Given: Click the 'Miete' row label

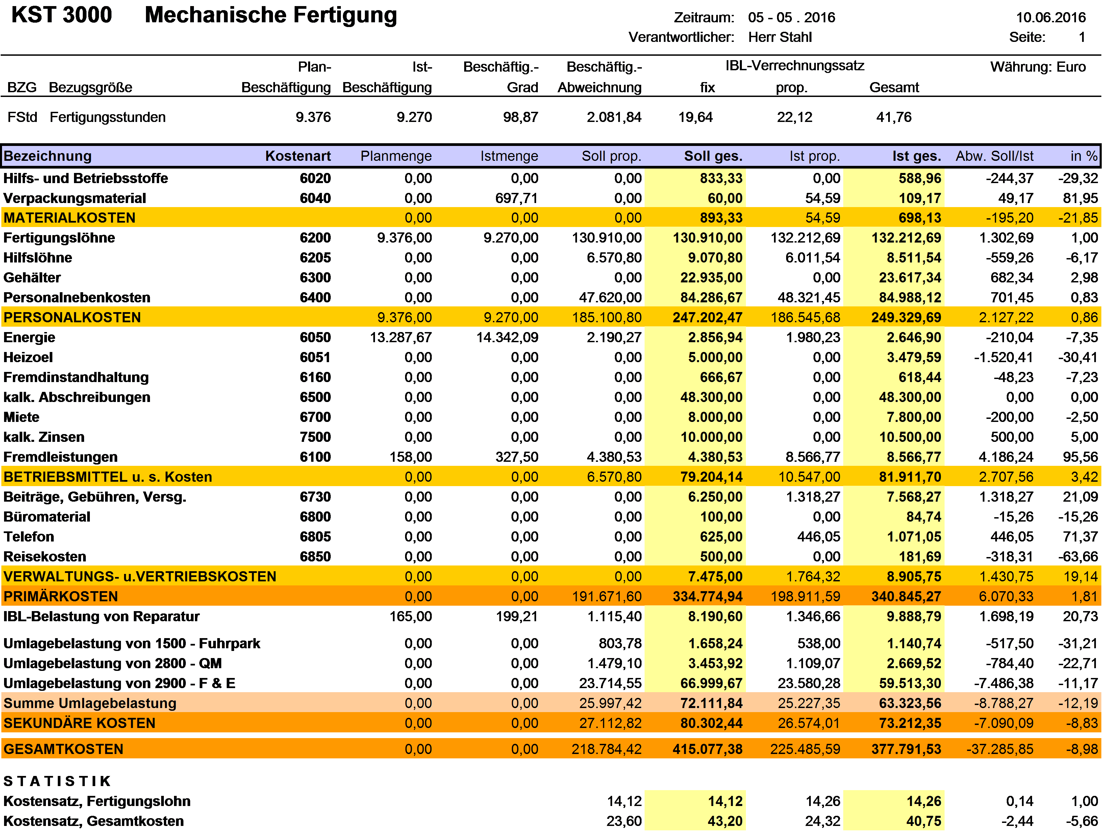Looking at the screenshot, I should (x=21, y=417).
